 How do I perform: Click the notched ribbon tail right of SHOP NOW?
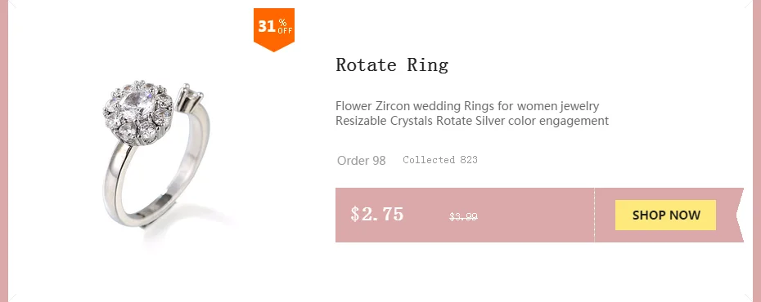(x=736, y=215)
